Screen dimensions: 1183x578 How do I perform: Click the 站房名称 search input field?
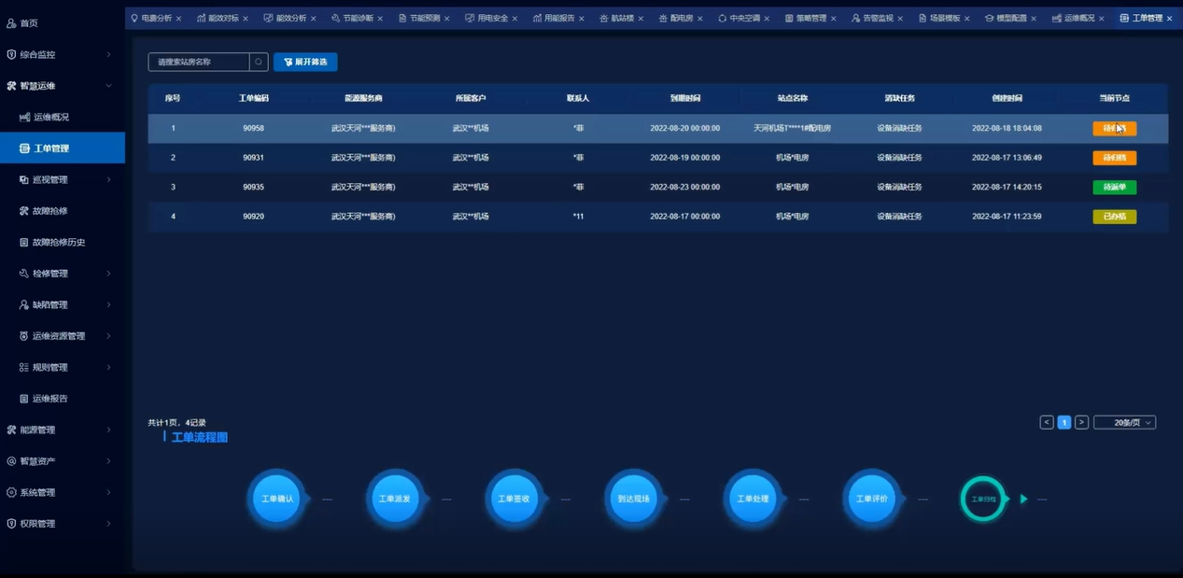point(199,62)
